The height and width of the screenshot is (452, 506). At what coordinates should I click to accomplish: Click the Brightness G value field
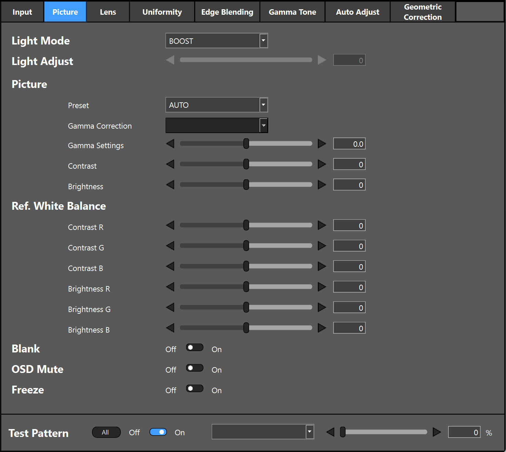pyautogui.click(x=349, y=308)
